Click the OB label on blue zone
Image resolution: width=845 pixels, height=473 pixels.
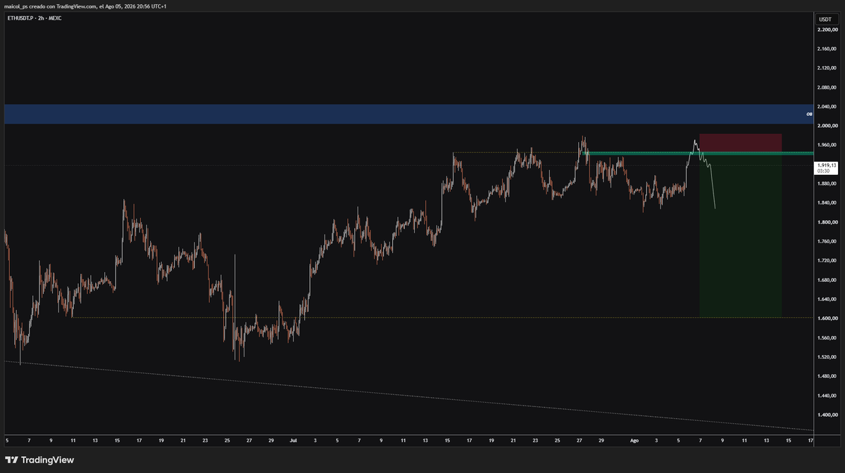pos(809,114)
